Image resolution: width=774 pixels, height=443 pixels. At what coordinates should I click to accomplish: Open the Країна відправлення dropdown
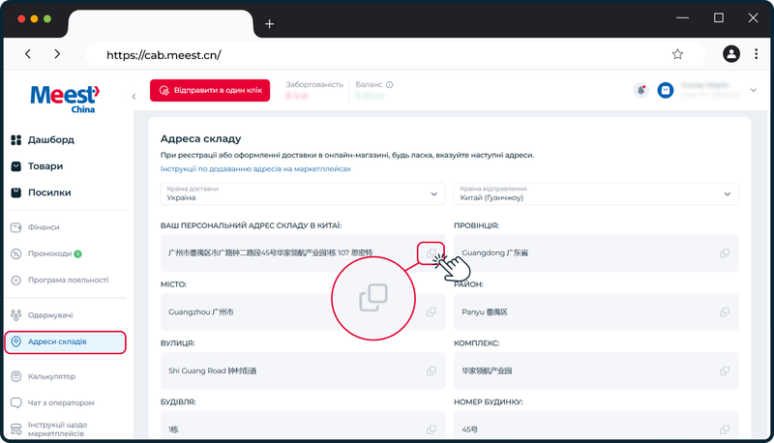[x=596, y=193]
